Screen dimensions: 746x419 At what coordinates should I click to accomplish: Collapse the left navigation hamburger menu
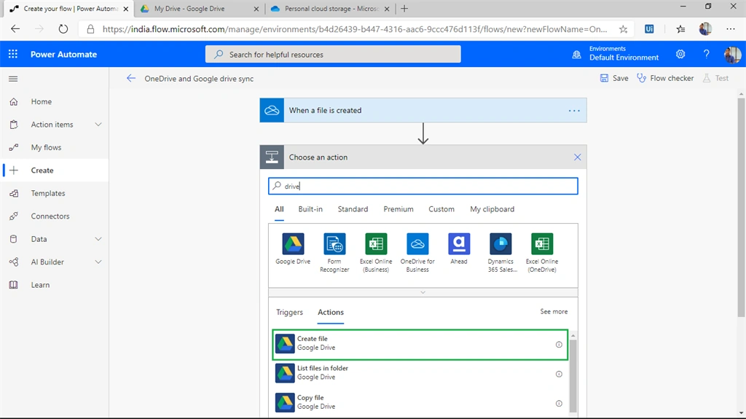click(13, 79)
